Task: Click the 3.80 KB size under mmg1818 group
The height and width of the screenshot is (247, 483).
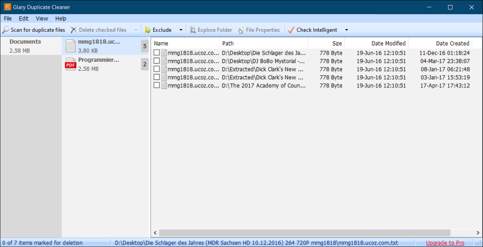Action: 88,51
